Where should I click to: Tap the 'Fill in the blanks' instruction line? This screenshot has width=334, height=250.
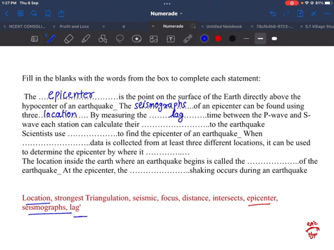pos(141,78)
